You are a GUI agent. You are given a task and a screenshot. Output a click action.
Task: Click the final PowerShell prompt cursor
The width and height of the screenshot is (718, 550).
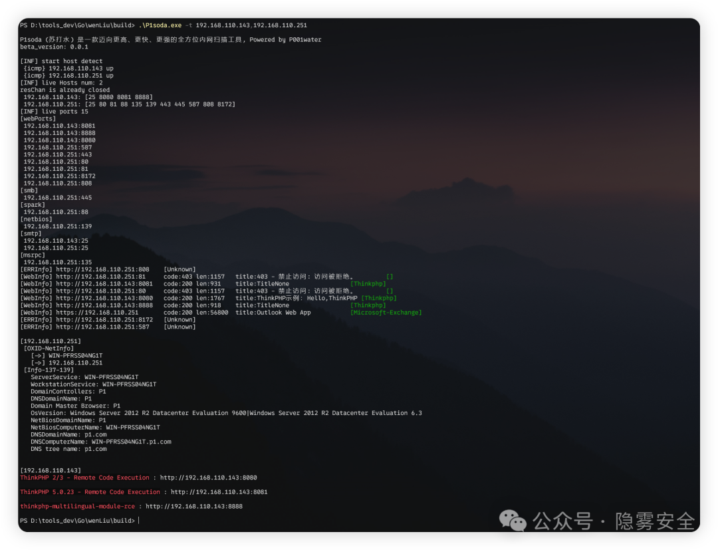138,521
